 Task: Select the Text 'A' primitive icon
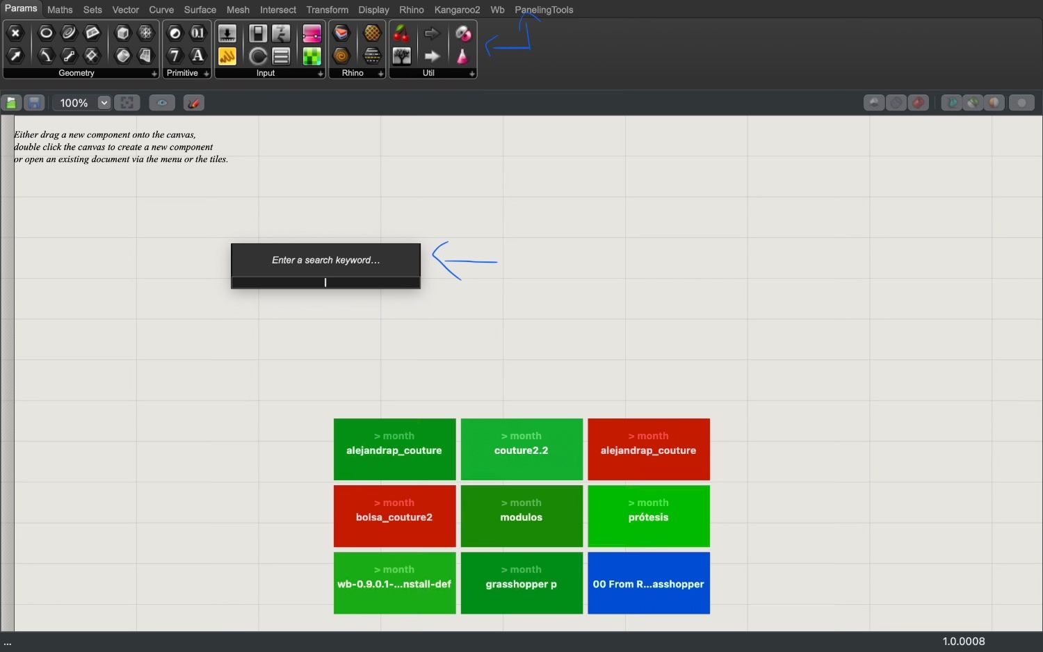(x=197, y=56)
